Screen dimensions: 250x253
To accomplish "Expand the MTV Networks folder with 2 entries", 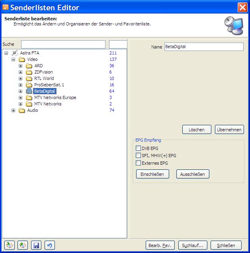I will [21, 104].
